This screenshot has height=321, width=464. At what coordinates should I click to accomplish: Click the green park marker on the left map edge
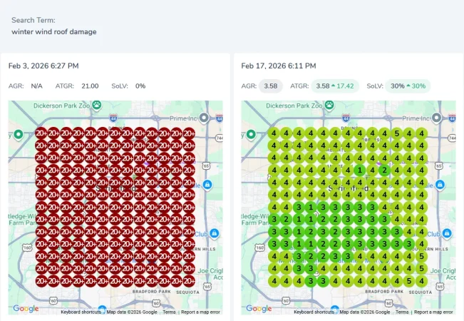(x=19, y=134)
